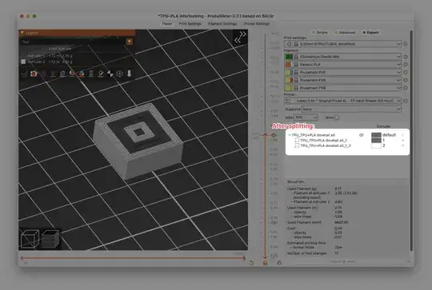Enable the Brim checkbox
Image resolution: width=432 pixels, height=290 pixels.
click(336, 117)
